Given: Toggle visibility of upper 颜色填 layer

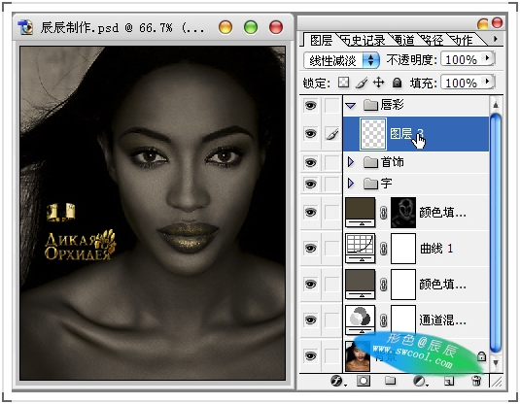Looking at the screenshot, I should pyautogui.click(x=311, y=213).
